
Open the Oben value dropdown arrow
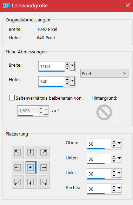pyautogui.click(x=119, y=144)
